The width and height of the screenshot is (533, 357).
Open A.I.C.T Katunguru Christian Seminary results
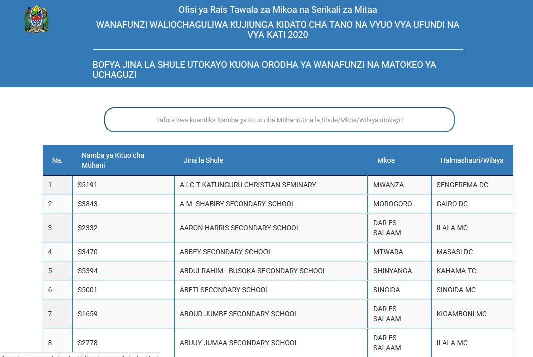[x=247, y=185]
